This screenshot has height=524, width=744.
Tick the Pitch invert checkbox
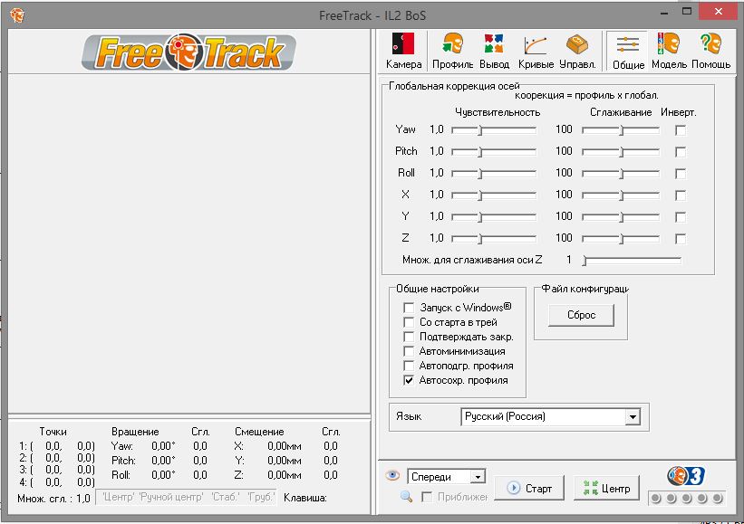pyautogui.click(x=681, y=152)
